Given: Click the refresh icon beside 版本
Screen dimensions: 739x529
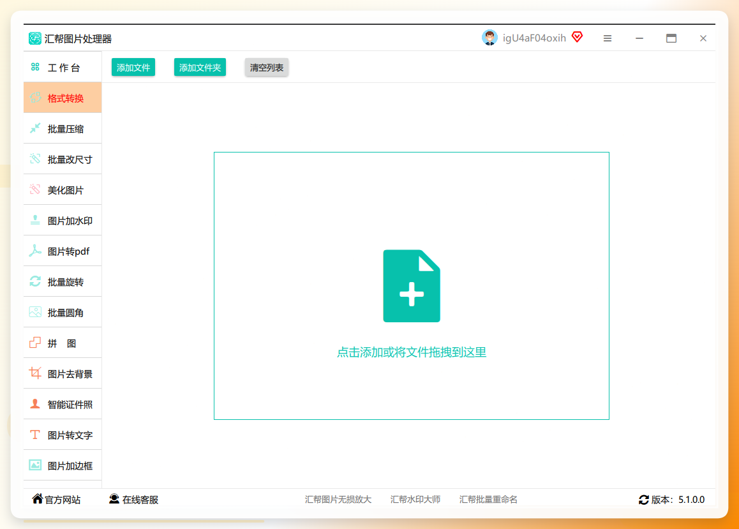Looking at the screenshot, I should [x=644, y=500].
